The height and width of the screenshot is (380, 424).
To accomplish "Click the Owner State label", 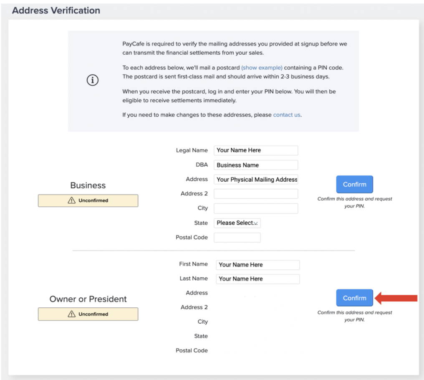I will tap(201, 336).
